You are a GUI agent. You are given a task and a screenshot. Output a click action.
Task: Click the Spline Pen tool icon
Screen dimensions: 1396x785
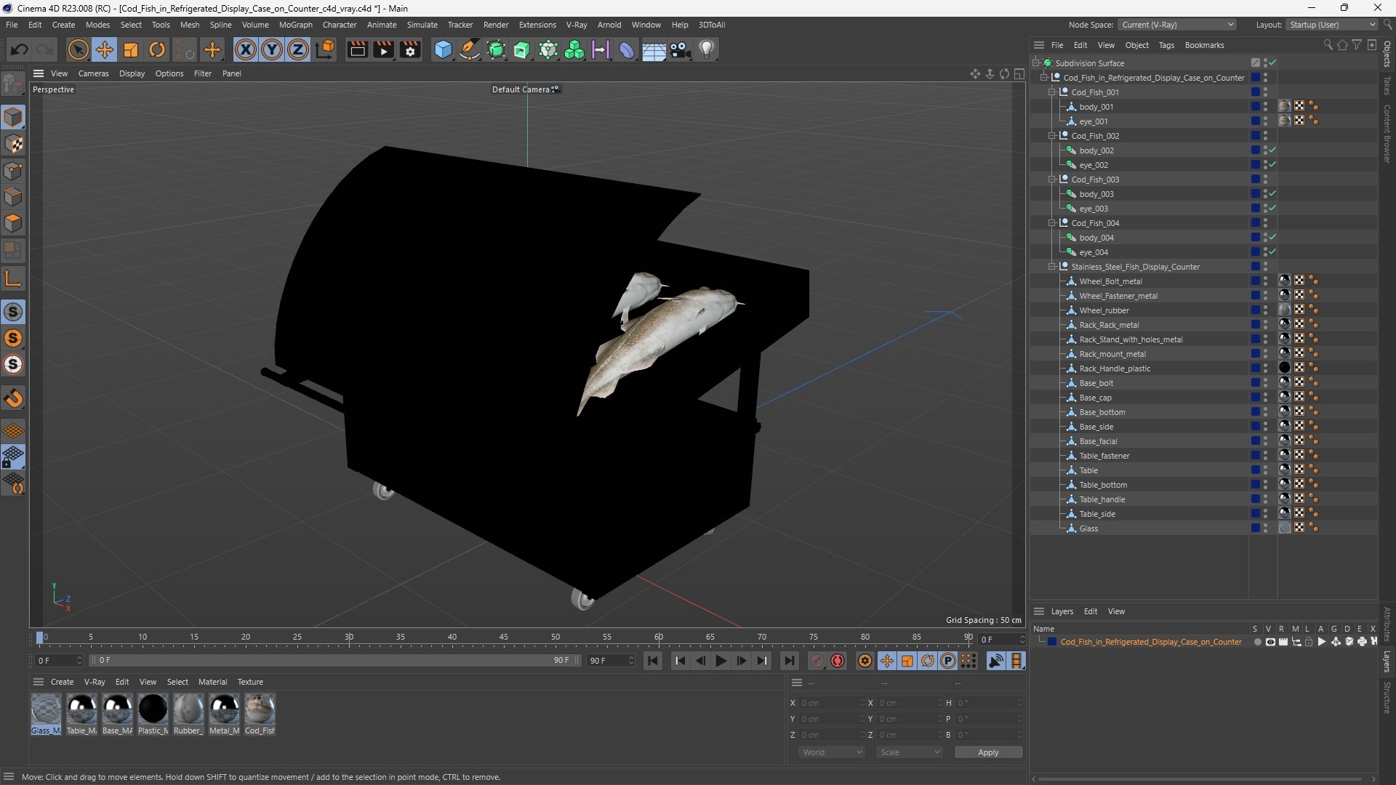pyautogui.click(x=470, y=49)
